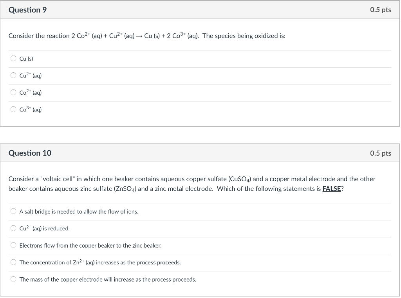Select the Cu (s) radio button

tap(13, 59)
